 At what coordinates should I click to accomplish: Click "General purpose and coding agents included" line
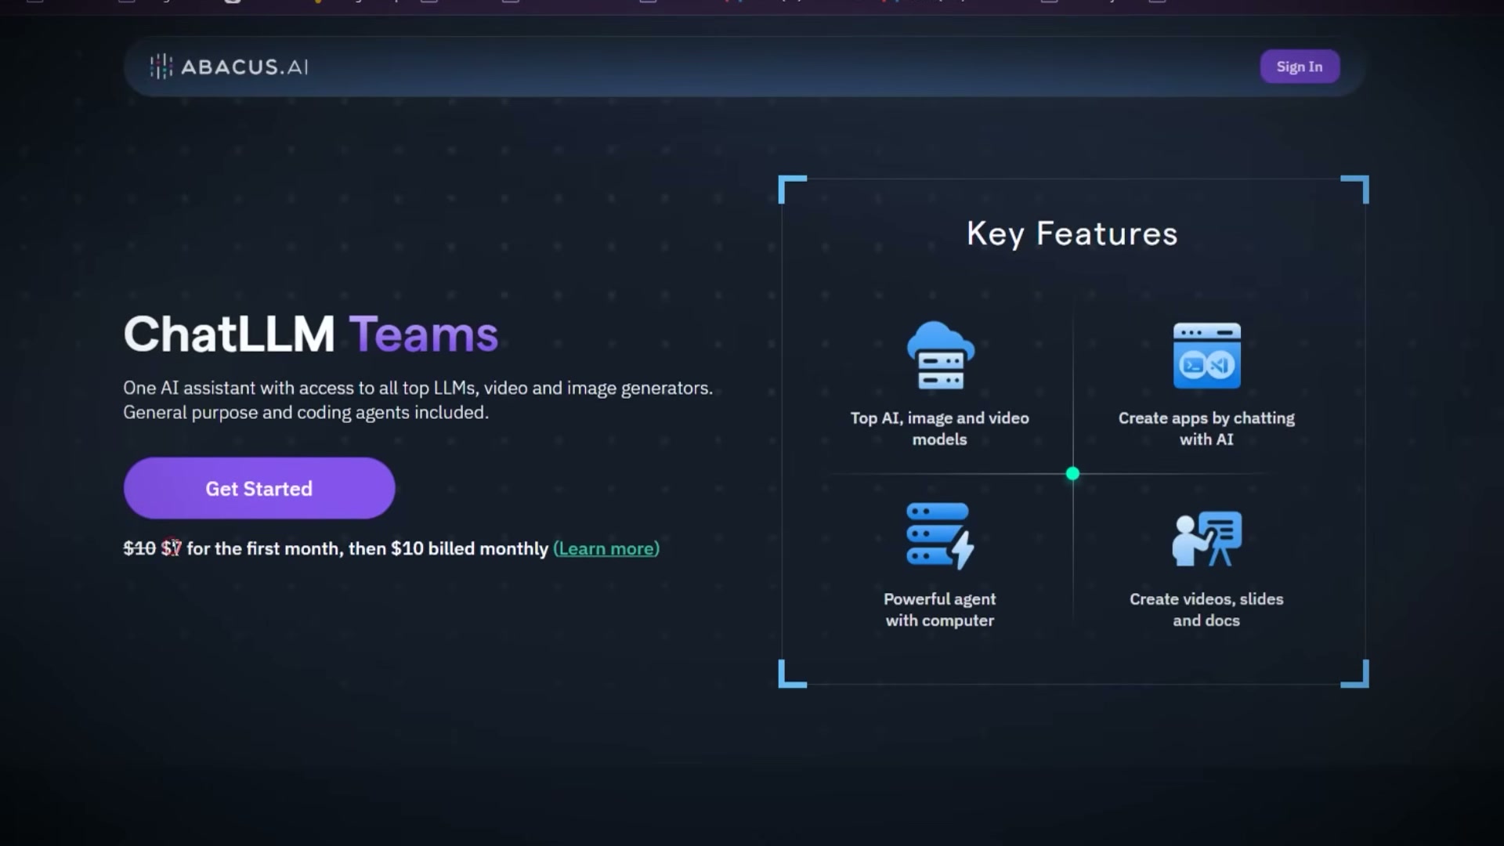point(305,413)
